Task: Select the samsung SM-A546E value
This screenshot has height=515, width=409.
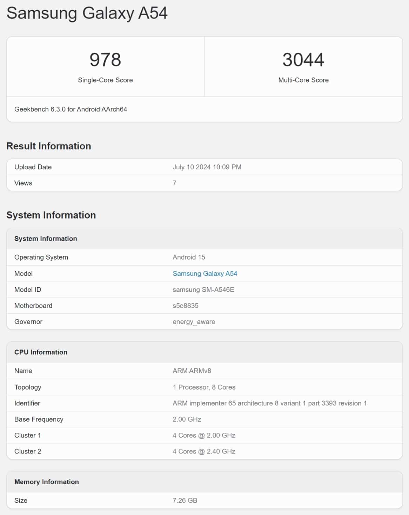Action: coord(203,289)
